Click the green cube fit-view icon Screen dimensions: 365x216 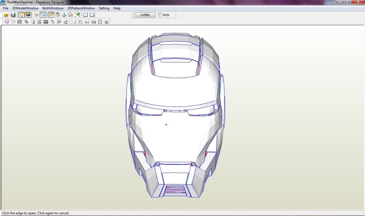coord(77,15)
